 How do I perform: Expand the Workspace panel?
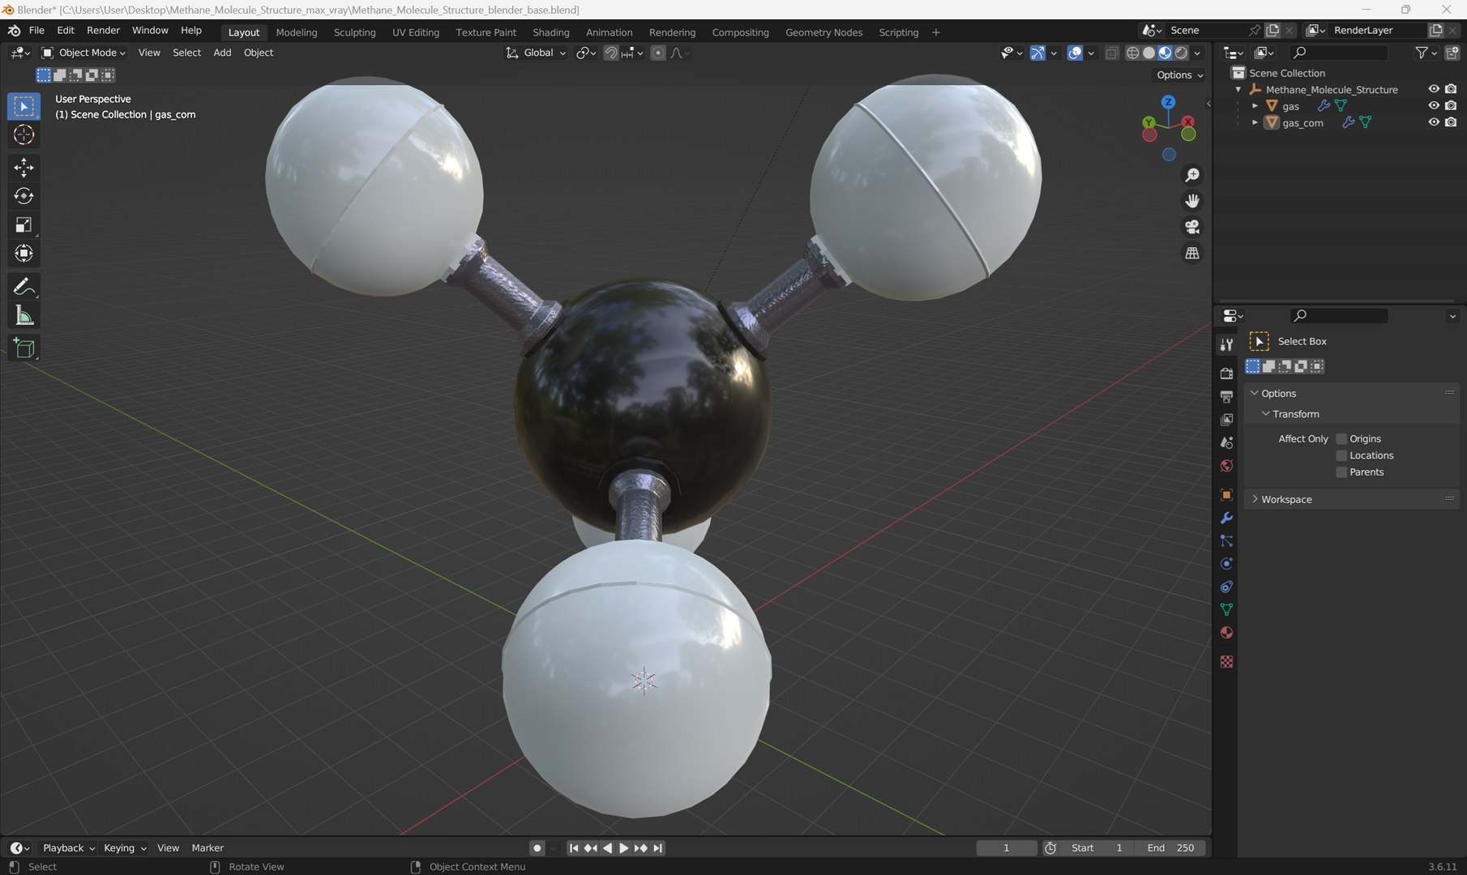click(1255, 499)
